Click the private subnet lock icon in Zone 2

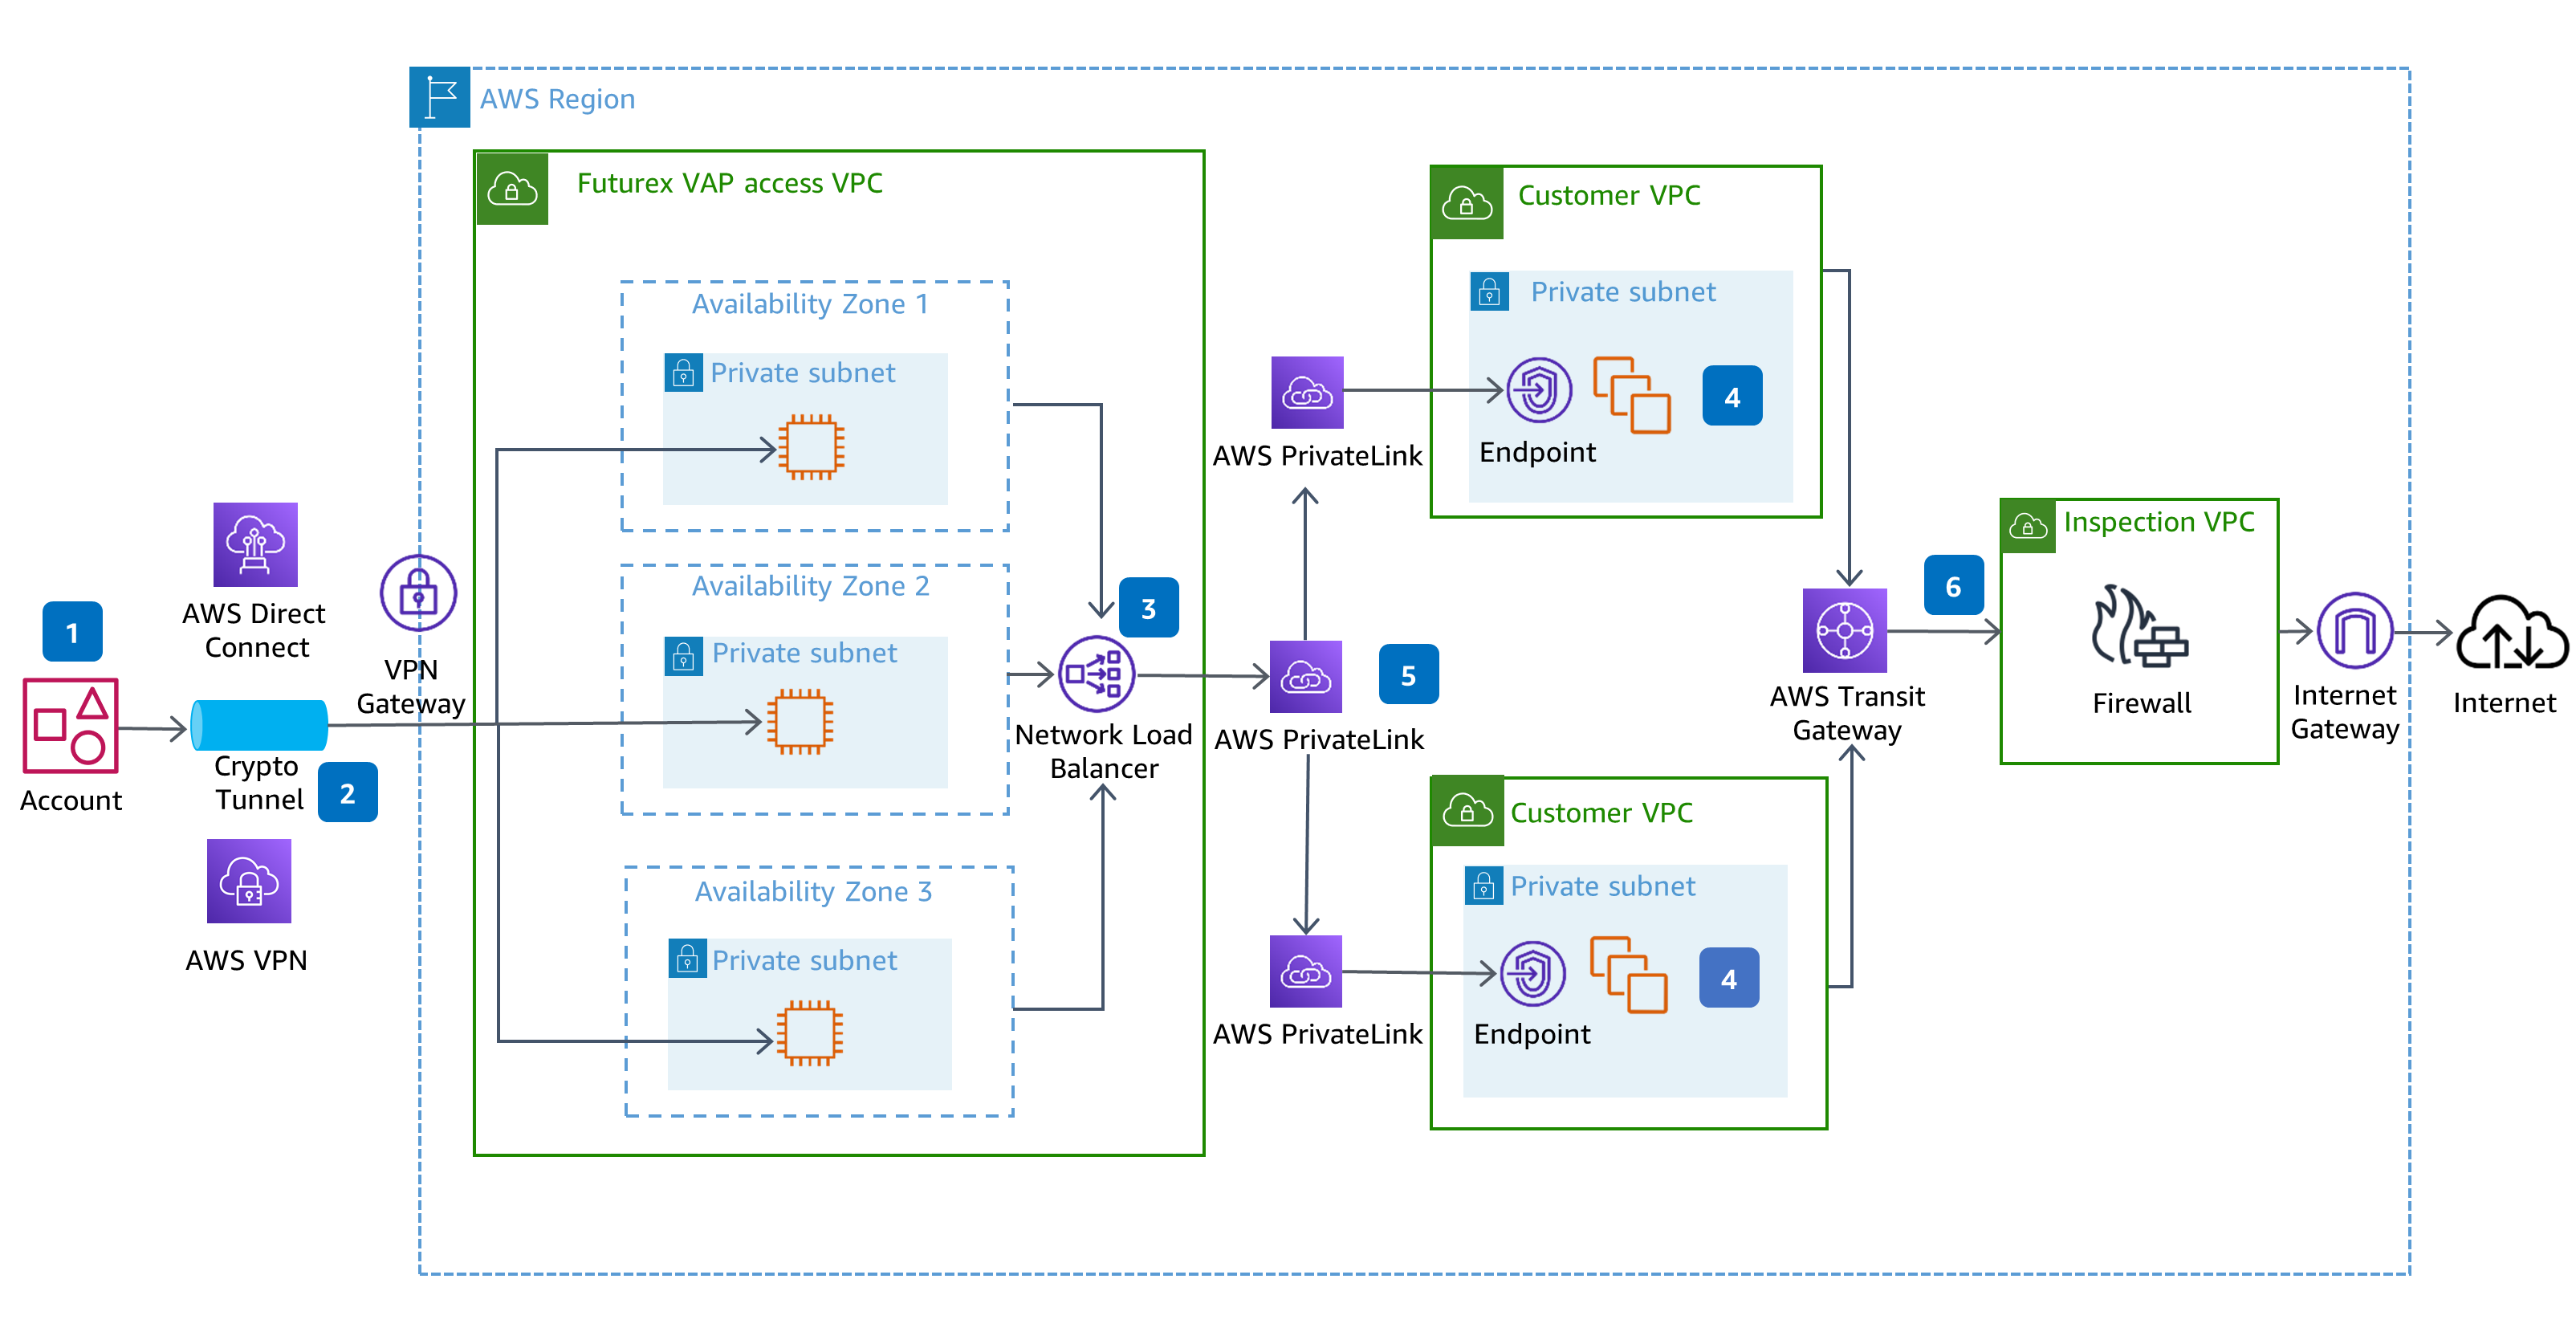pos(684,656)
